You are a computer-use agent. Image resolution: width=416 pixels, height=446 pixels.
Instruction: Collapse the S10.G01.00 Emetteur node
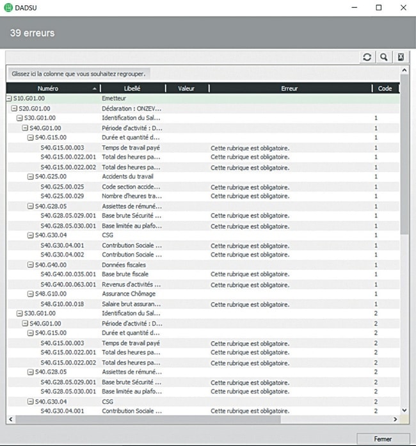(9, 99)
